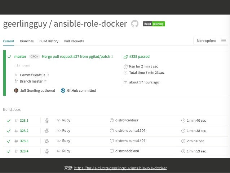Open the GitHub repository octocat icon

(135, 24)
